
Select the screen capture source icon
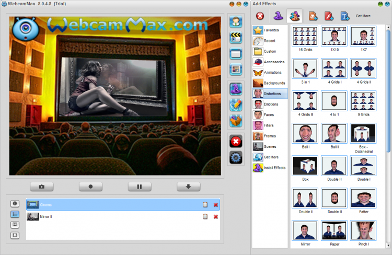[236, 53]
